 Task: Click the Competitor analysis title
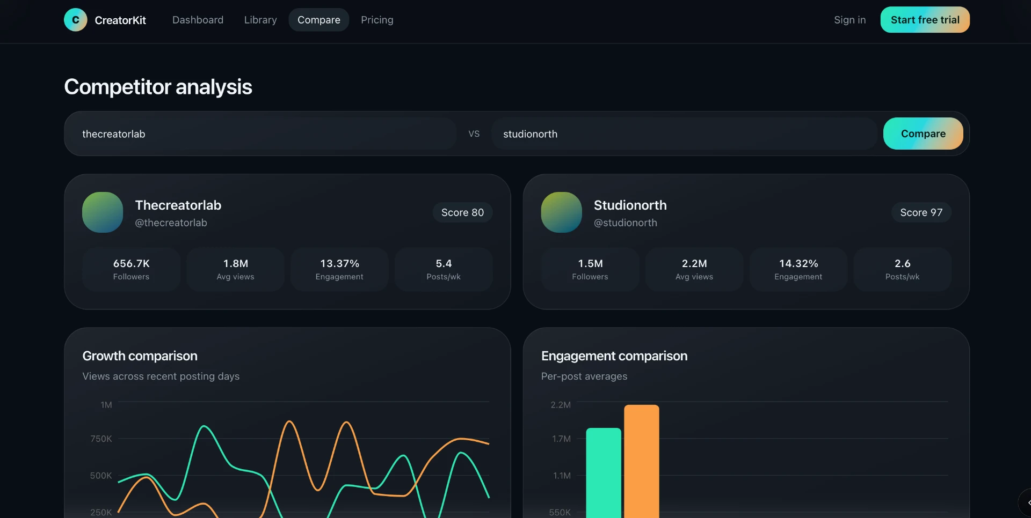(158, 87)
